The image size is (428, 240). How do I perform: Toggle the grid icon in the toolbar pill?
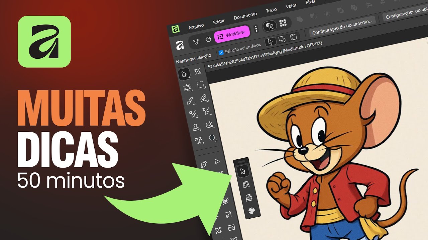283,23
